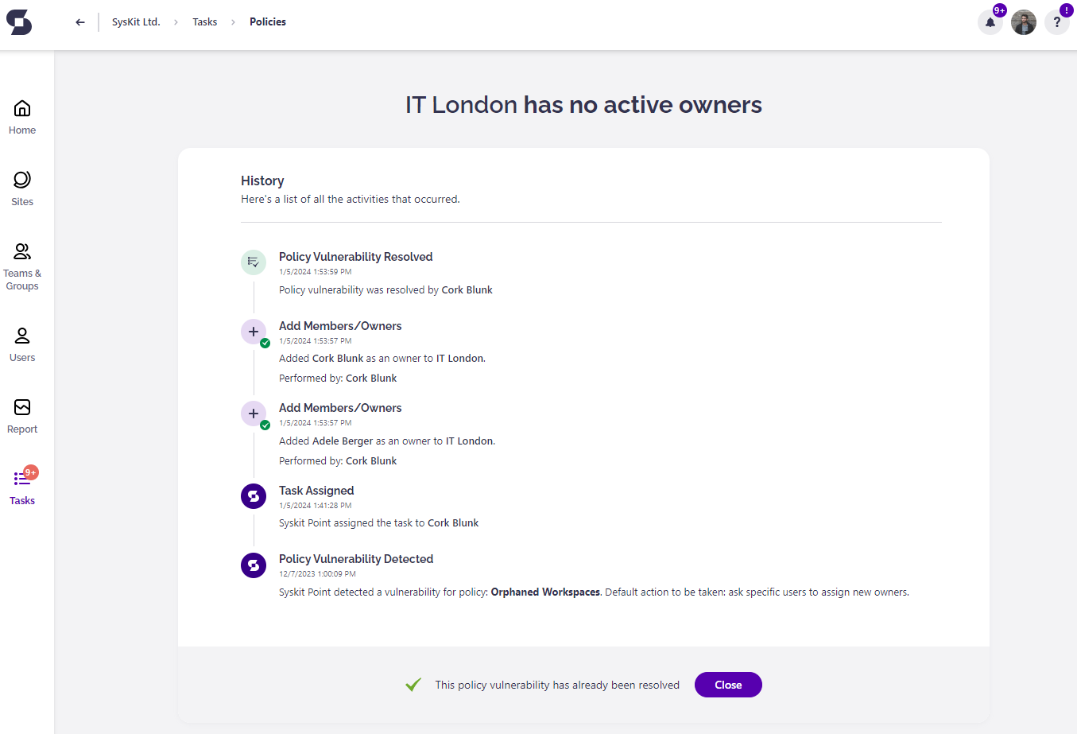Expand breadcrumb chevron after SysKit Ltd.
Viewport: 1077px width, 734px height.
coord(176,22)
